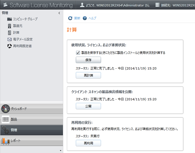Click the ダッシュボード gauge icon
Image resolution: width=195 pixels, height=153 pixels.
point(6,109)
